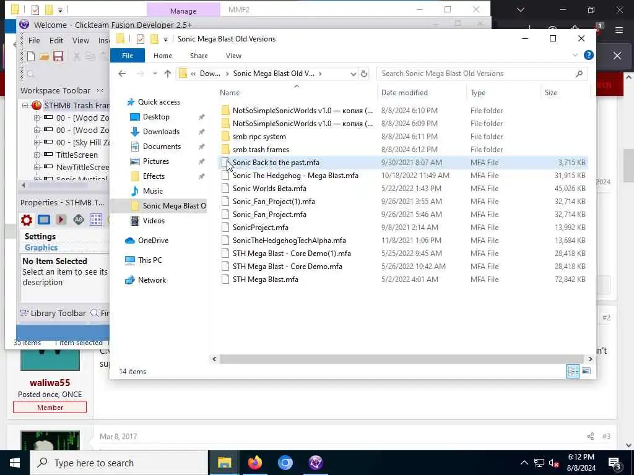Click right arrow of Explorer horizontal scrollbar
The width and height of the screenshot is (634, 475).
tap(590, 359)
